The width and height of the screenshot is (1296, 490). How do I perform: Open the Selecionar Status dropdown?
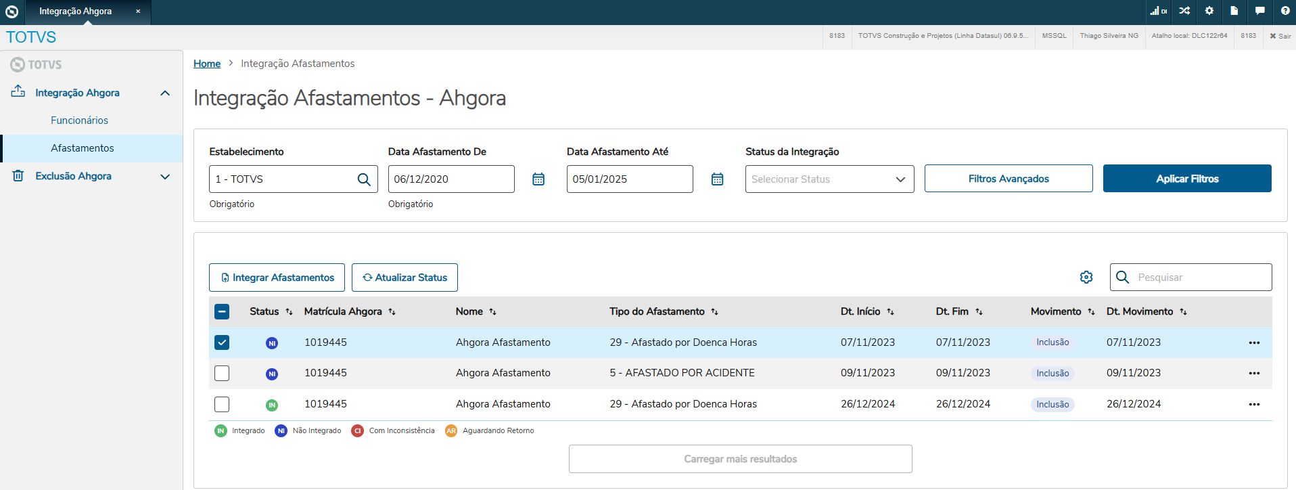829,179
